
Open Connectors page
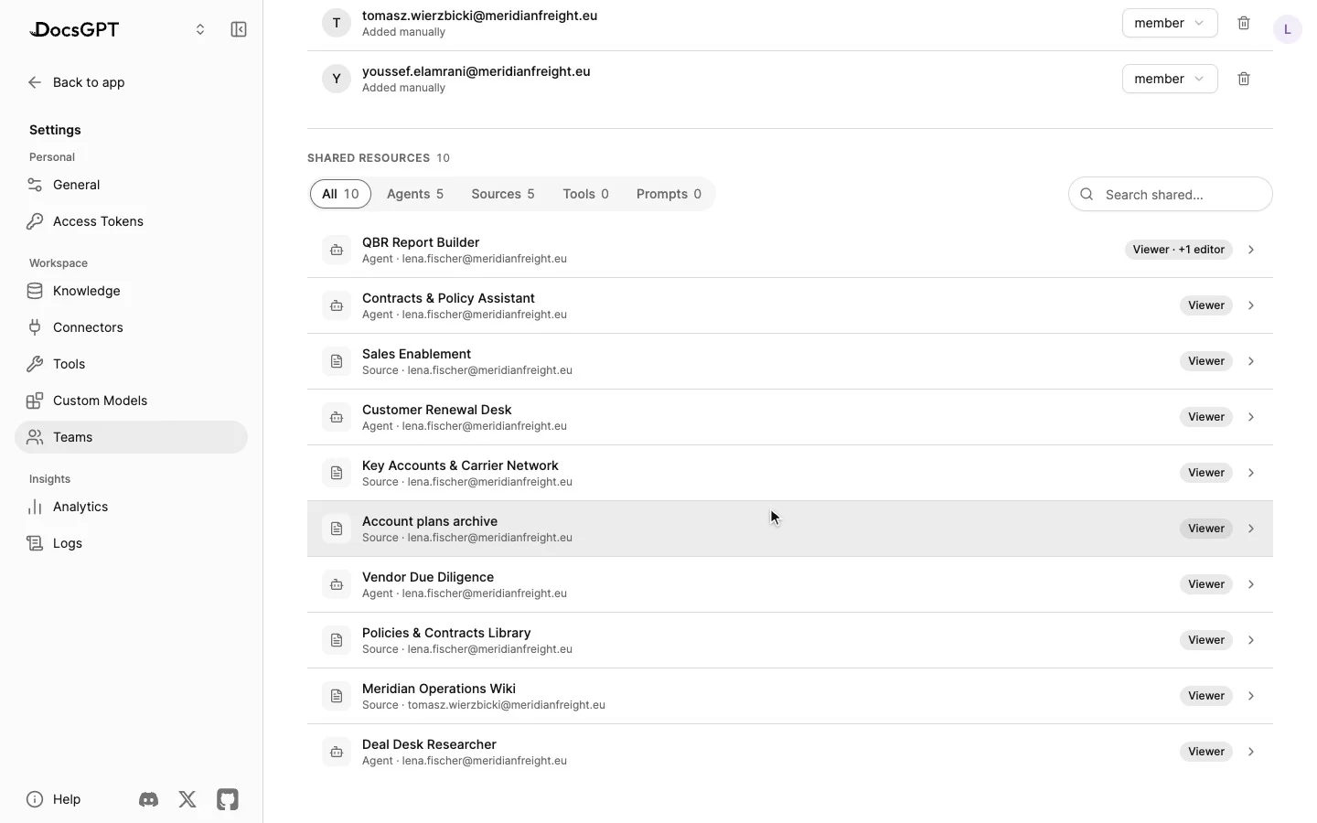[x=131, y=327]
